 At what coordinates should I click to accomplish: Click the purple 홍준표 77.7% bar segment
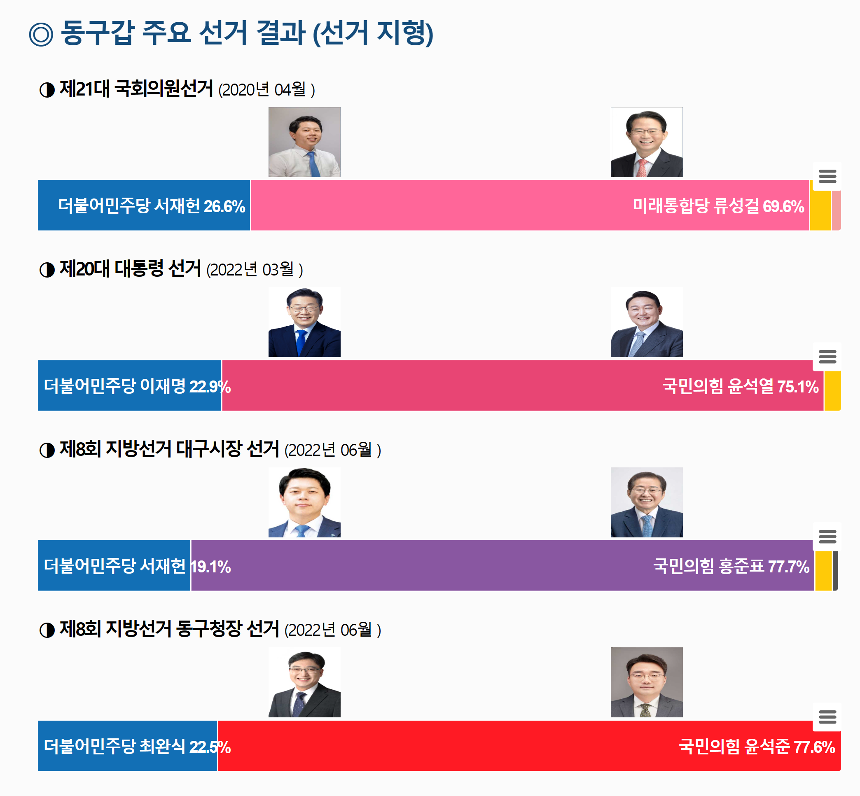click(502, 565)
